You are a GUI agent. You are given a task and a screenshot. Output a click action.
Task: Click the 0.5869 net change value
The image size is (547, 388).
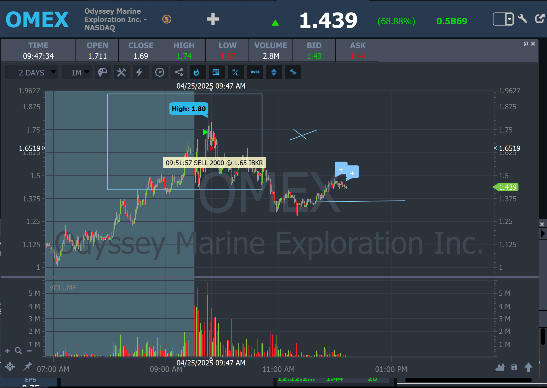click(x=452, y=21)
